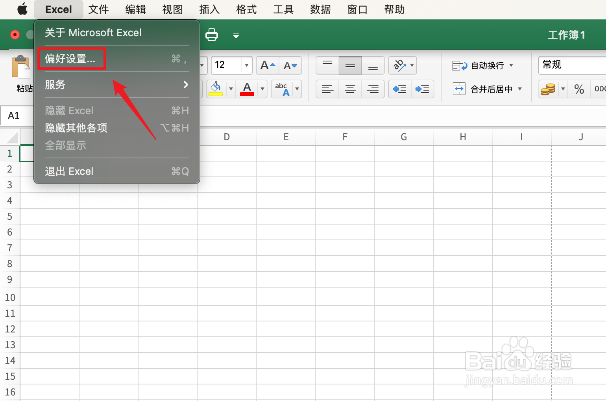This screenshot has width=606, height=401.
Task: Center text horizontally
Action: click(350, 89)
